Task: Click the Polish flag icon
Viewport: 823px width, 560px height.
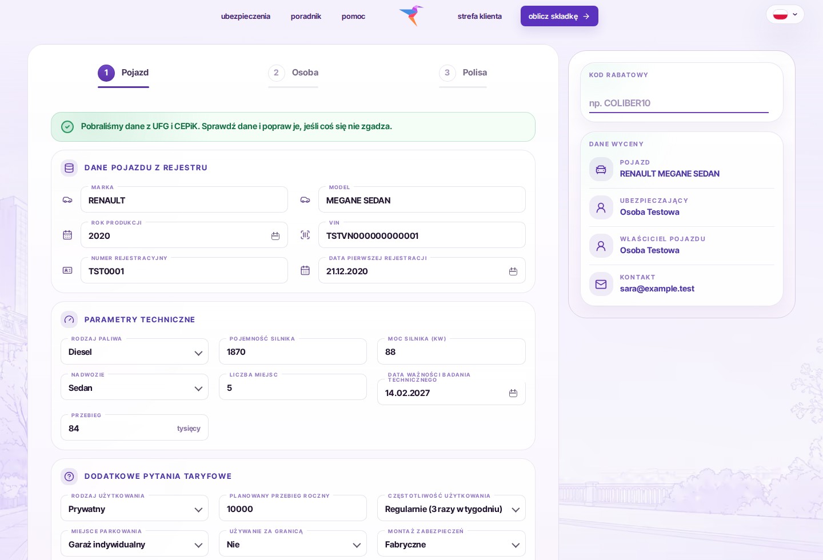Action: (x=780, y=15)
